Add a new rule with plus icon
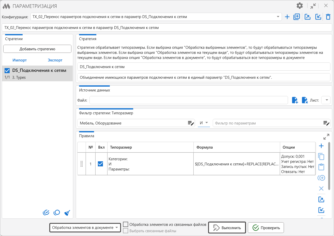The image size is (334, 236). click(x=321, y=146)
